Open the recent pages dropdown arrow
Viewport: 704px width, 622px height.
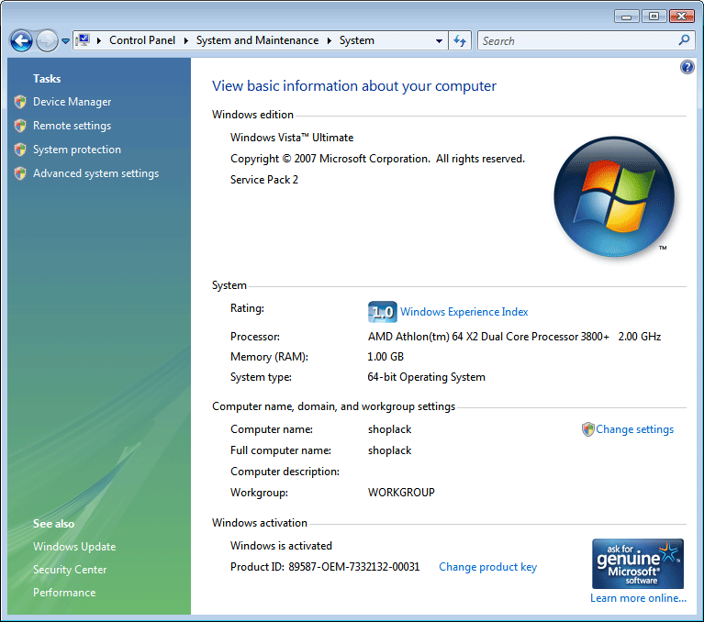tap(65, 41)
